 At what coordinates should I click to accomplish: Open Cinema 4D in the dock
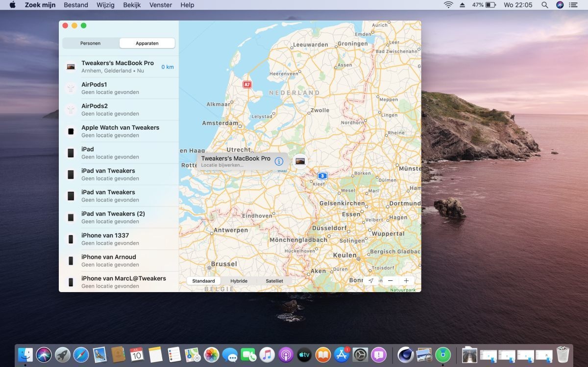coord(405,355)
